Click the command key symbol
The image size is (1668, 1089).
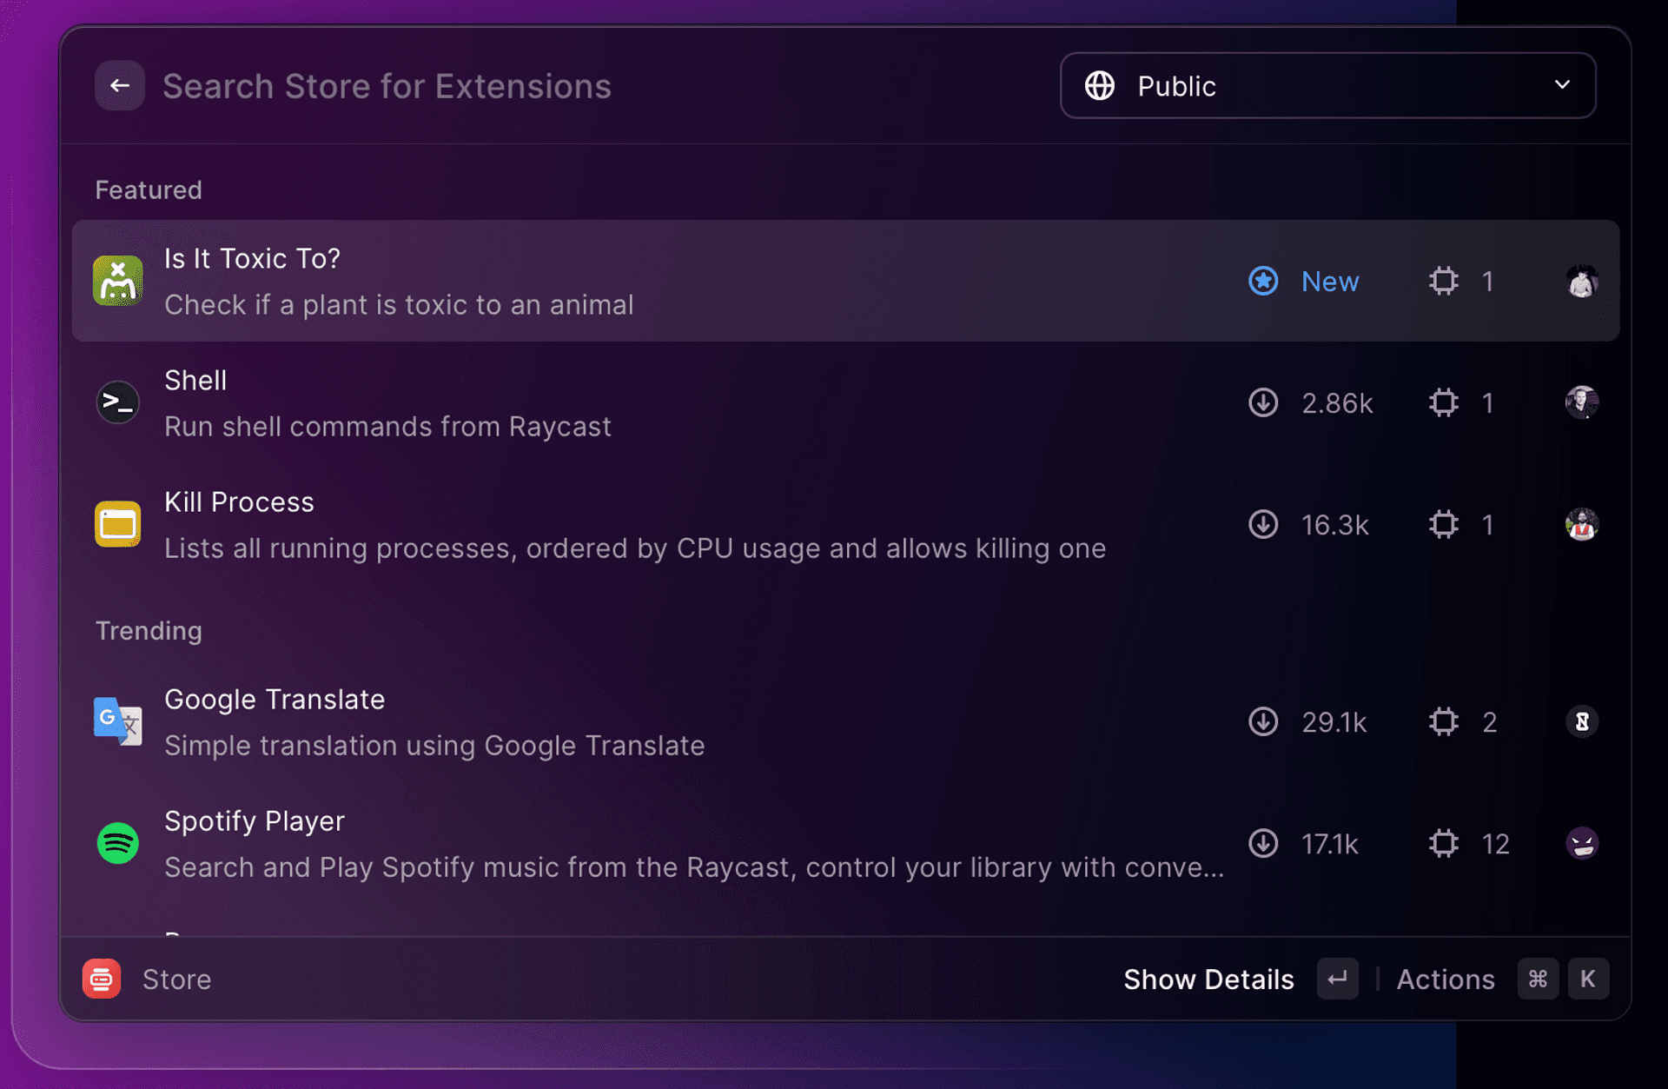click(1538, 979)
